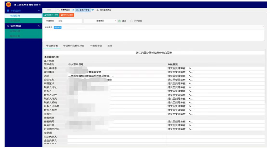Screen dimensions: 270x149
Task: Click the 申请类别 input field
Action: 70,21
